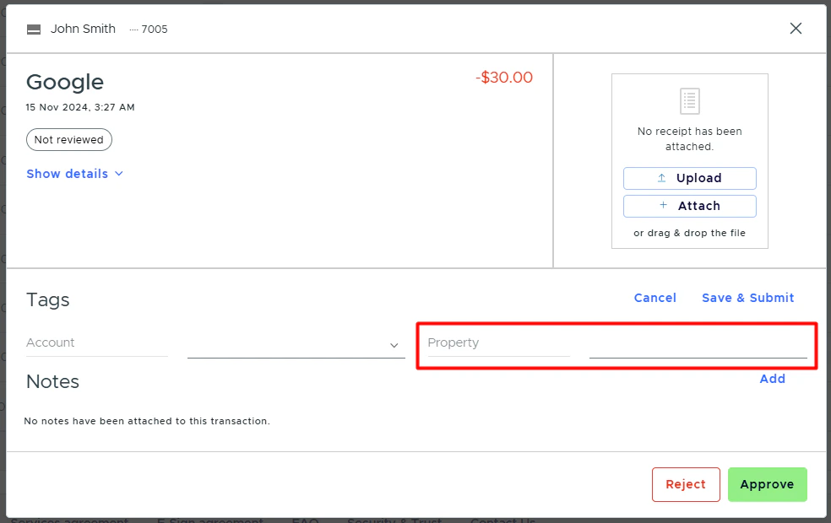Image resolution: width=831 pixels, height=523 pixels.
Task: Approve the Google transaction
Action: 767,484
